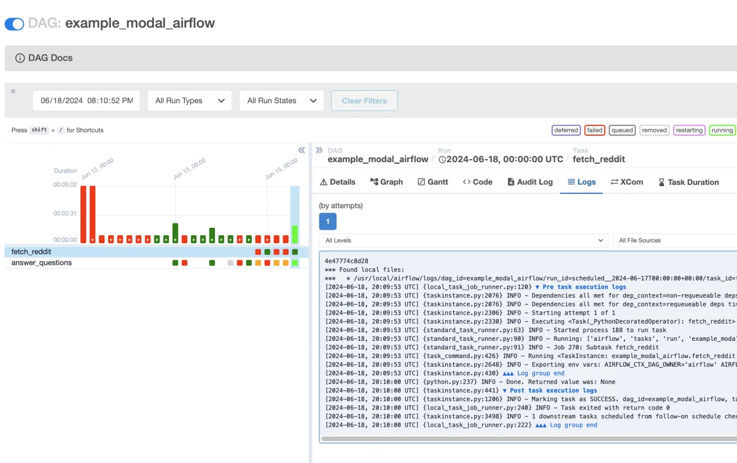Select log attempt 1 button
This screenshot has width=737, height=463.
click(327, 222)
